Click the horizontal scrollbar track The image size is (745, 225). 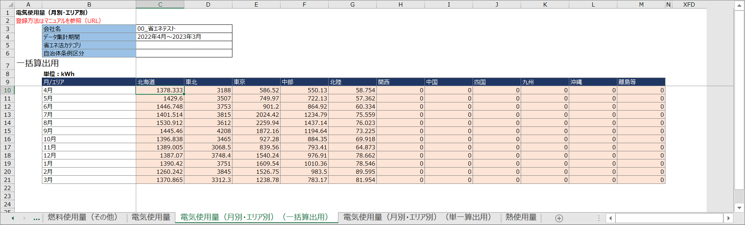click(x=669, y=218)
